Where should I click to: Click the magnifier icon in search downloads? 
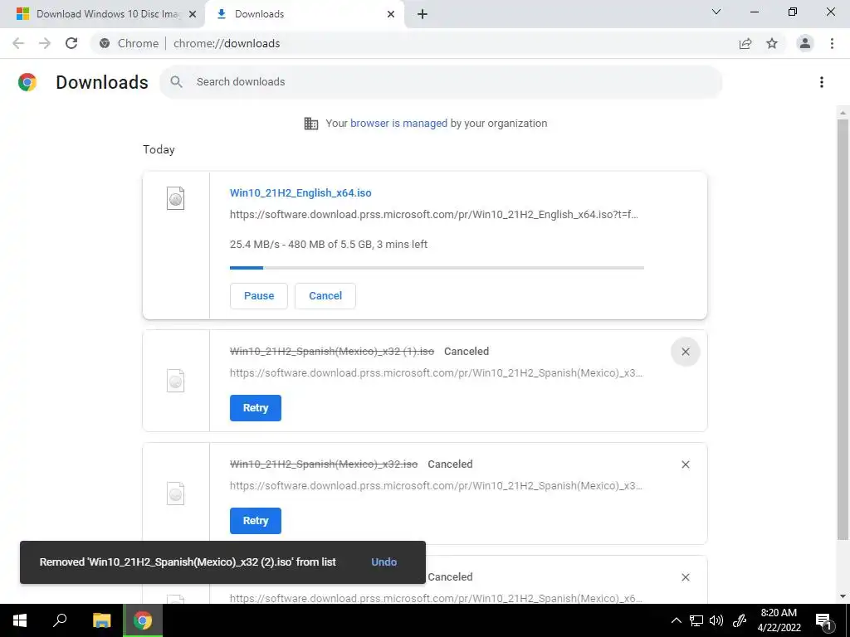click(x=176, y=82)
